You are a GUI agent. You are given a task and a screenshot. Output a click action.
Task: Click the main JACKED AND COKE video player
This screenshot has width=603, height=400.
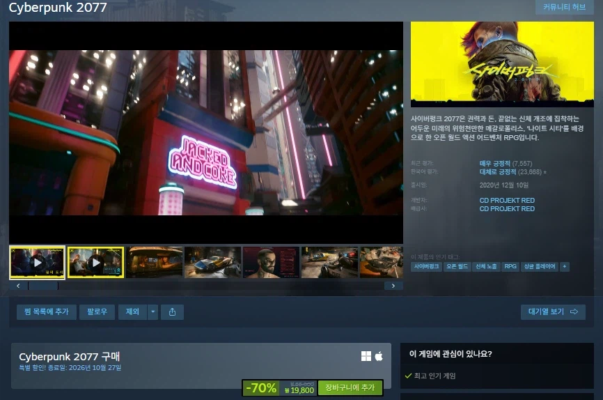[206, 132]
